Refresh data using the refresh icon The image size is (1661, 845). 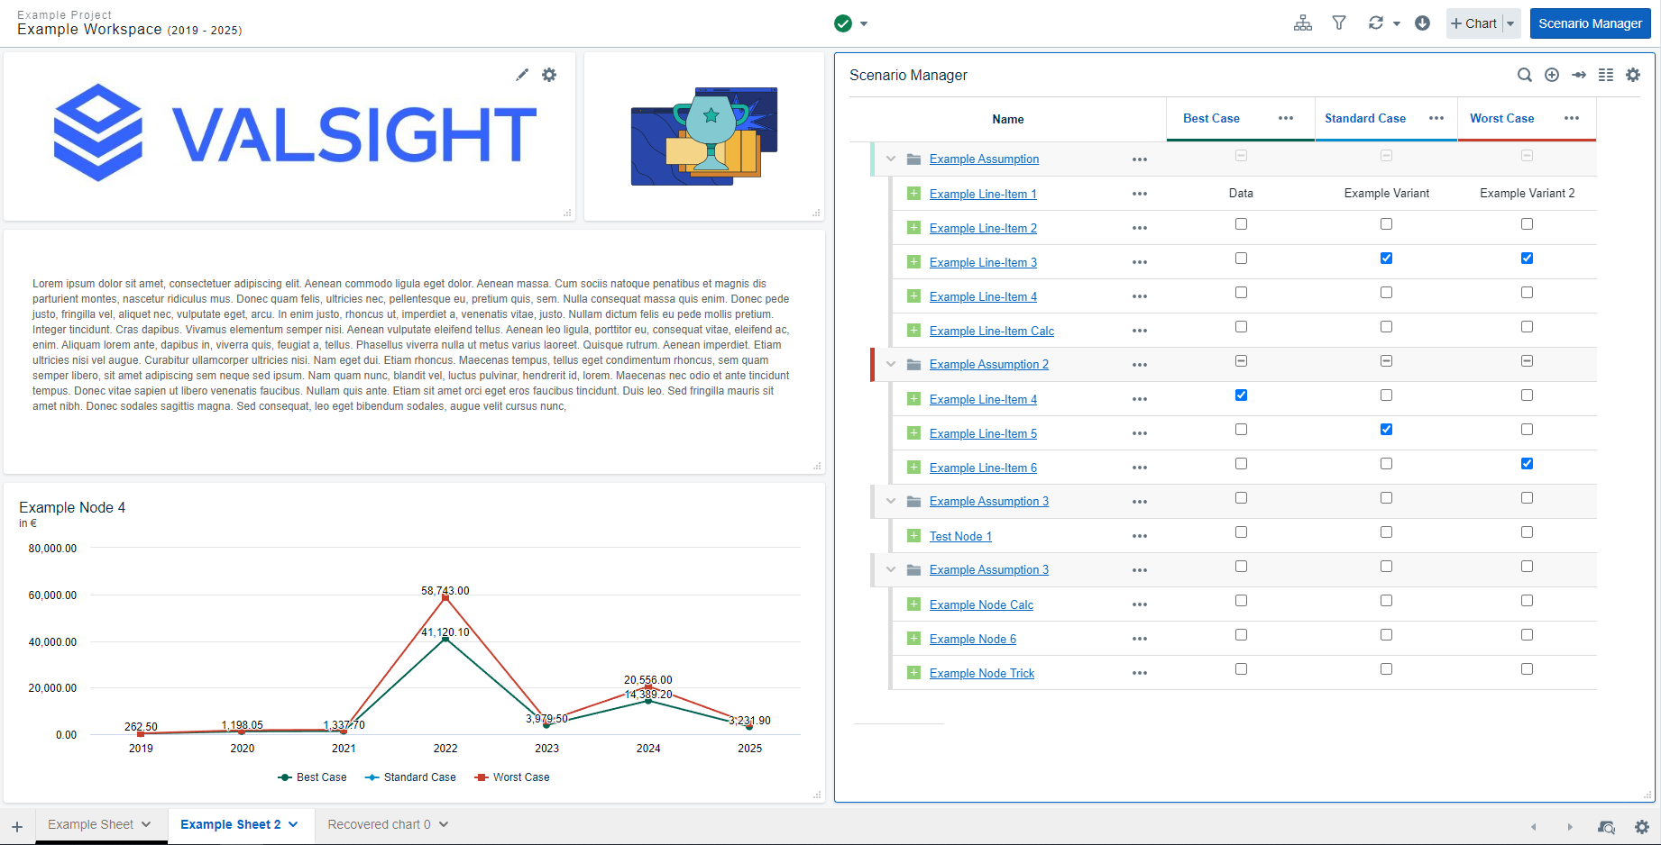point(1373,23)
